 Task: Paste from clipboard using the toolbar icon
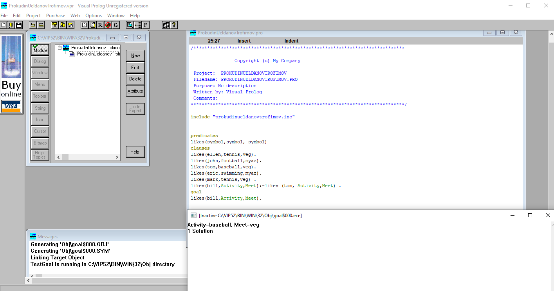(70, 25)
